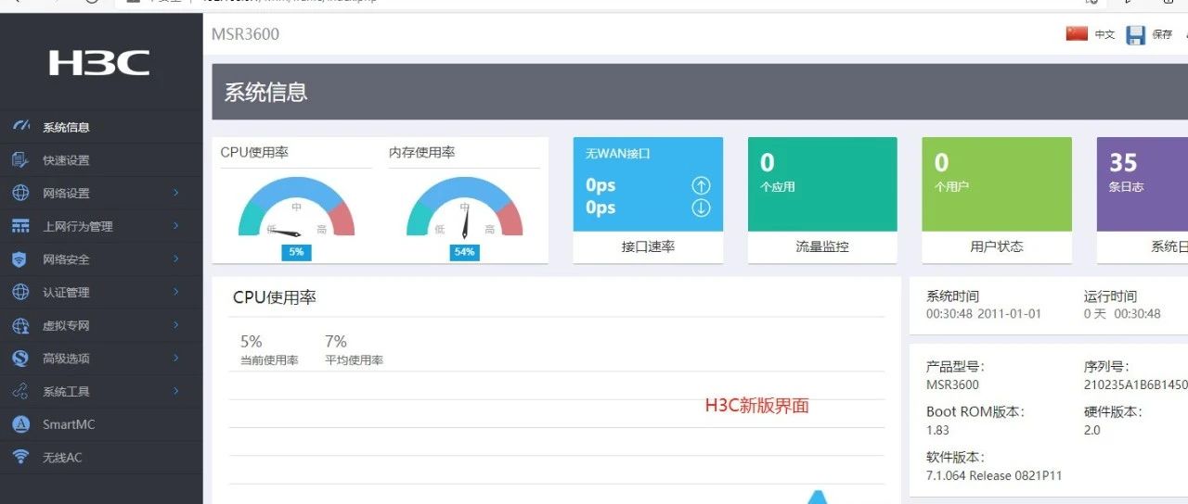The image size is (1188, 504).
Task: Select the 无线AC menu item
Action: tap(101, 457)
